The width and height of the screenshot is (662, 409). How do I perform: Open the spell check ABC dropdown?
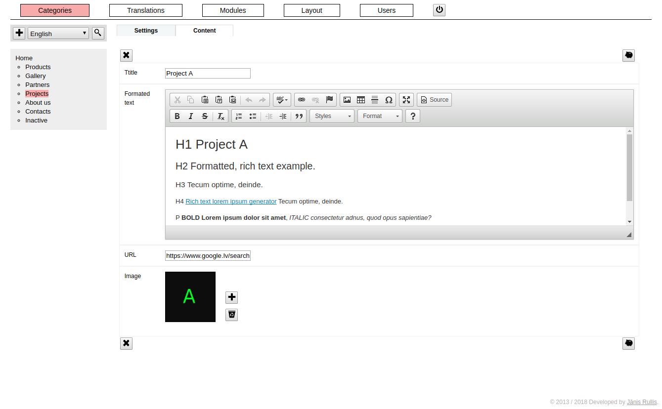click(x=282, y=100)
